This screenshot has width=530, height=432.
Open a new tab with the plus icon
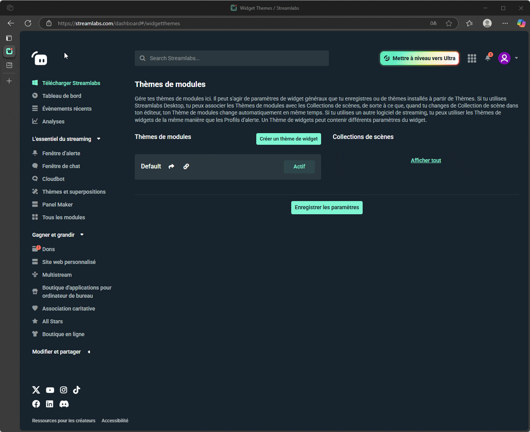tap(9, 81)
